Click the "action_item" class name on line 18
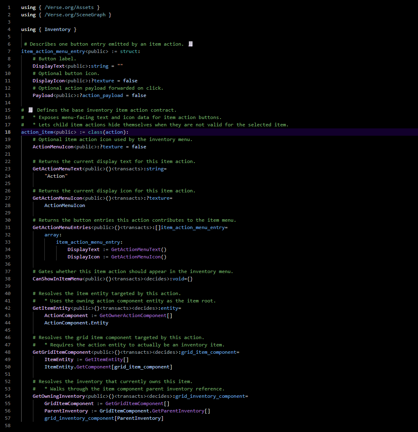The height and width of the screenshot is (432, 418). coord(37,132)
